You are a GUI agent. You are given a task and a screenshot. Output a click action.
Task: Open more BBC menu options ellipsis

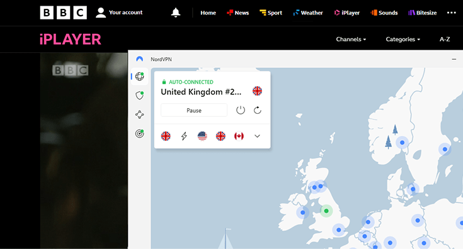[451, 13]
